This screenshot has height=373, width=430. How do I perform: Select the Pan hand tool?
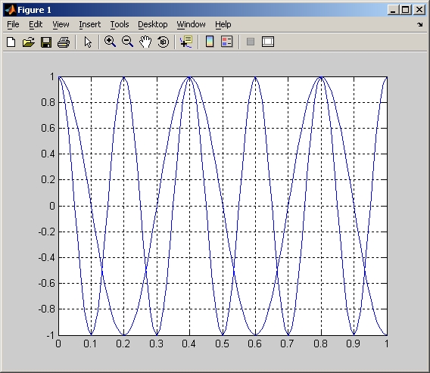click(145, 42)
